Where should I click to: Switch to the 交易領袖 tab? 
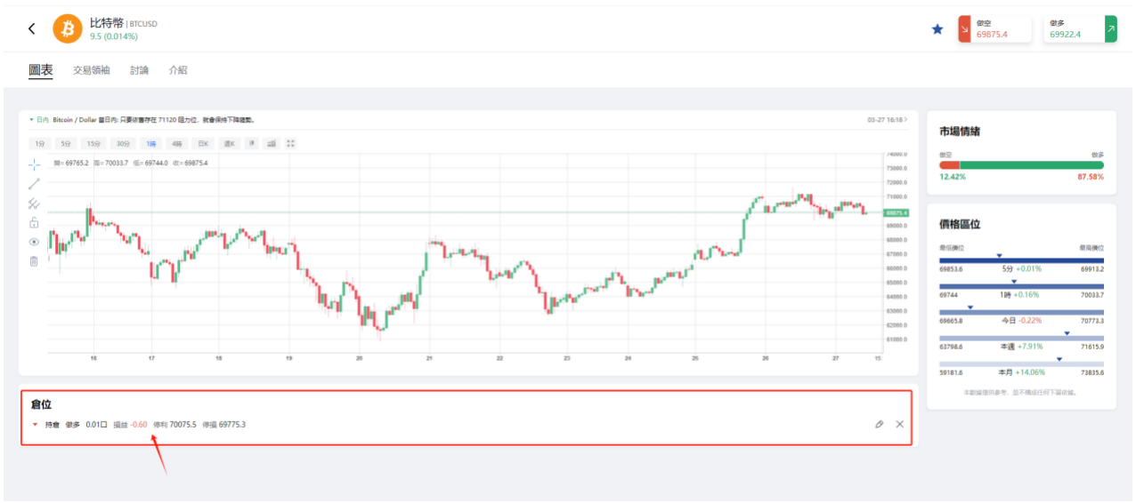91,70
